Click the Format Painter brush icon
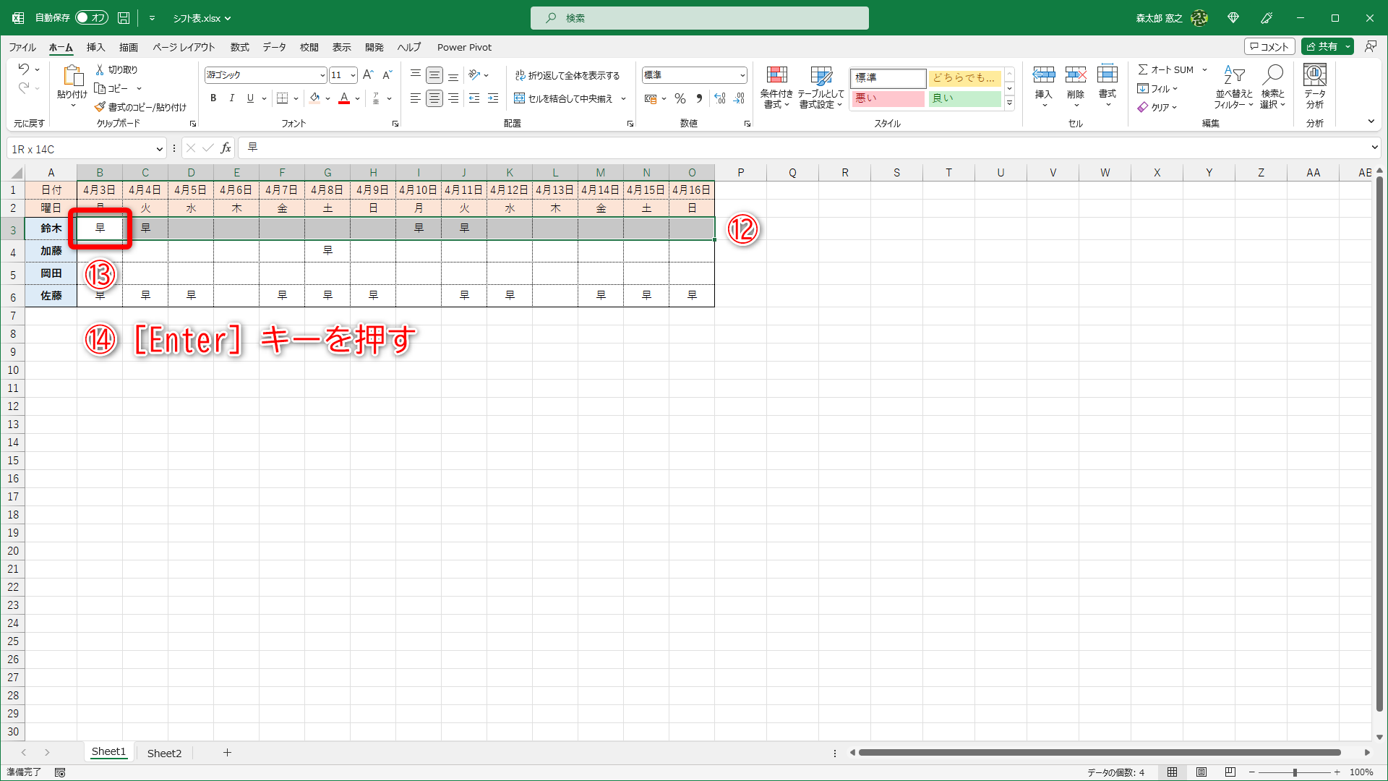This screenshot has width=1388, height=781. click(x=100, y=107)
